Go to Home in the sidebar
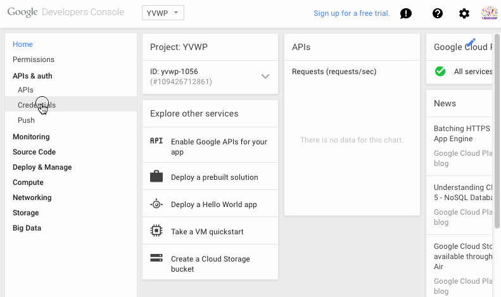Image resolution: width=501 pixels, height=297 pixels. coord(23,44)
